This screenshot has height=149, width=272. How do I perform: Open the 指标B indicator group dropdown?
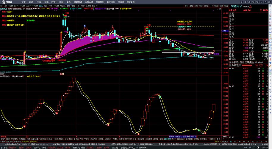tap(213, 139)
